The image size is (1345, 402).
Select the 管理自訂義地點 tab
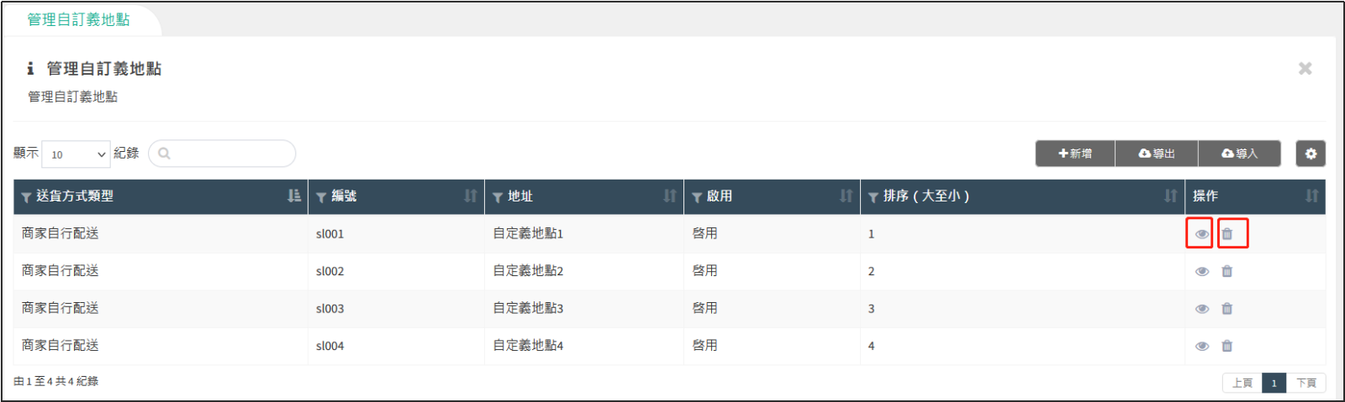tap(78, 19)
